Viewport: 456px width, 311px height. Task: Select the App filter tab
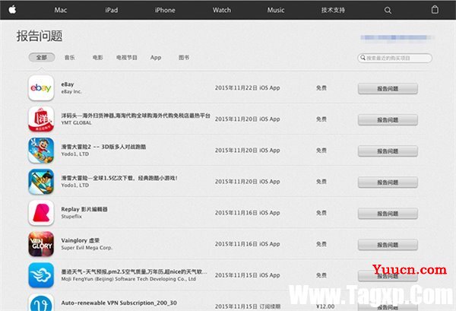pos(156,58)
